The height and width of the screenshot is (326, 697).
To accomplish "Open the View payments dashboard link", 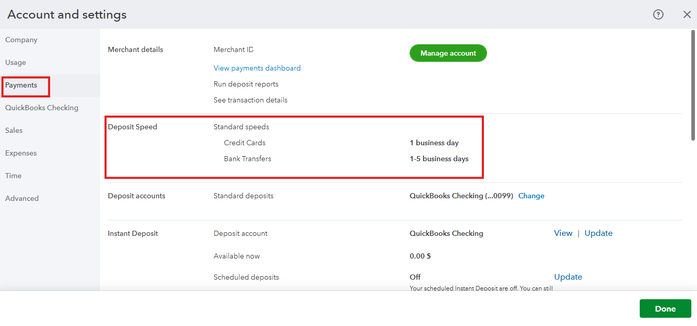I will pyautogui.click(x=257, y=68).
